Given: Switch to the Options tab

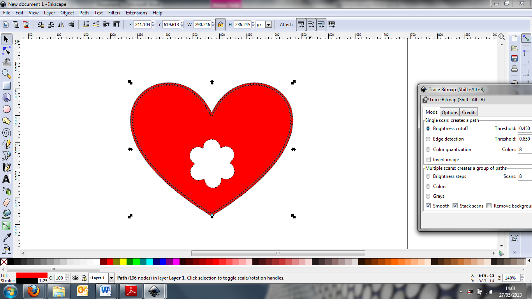Looking at the screenshot, I should tap(450, 113).
